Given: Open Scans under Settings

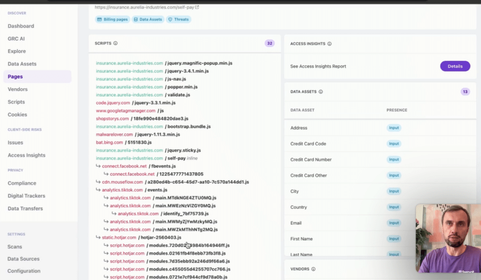Looking at the screenshot, I should point(15,247).
